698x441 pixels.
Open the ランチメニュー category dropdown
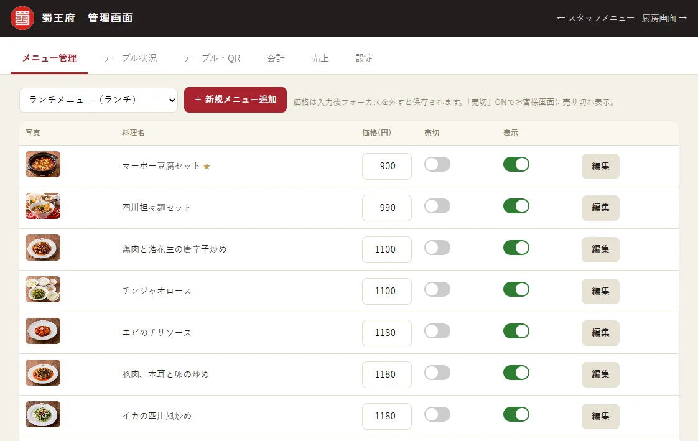(98, 100)
